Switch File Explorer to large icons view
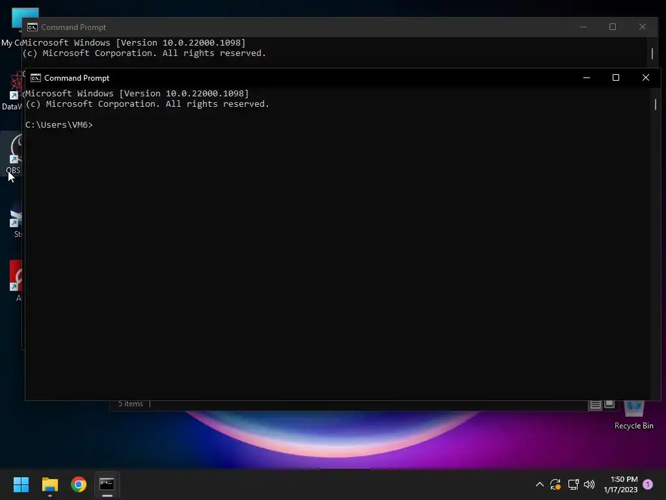The image size is (666, 500). coord(609,404)
